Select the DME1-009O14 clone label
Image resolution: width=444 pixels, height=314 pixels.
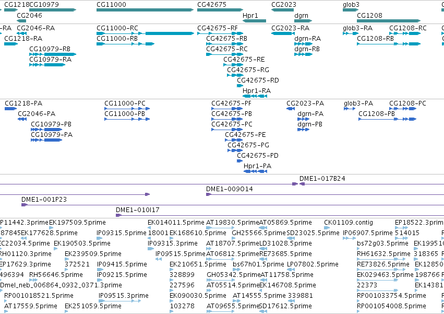(230, 189)
